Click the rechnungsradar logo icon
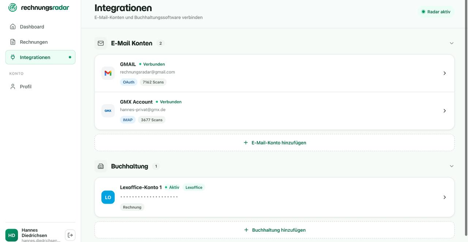Image resolution: width=468 pixels, height=242 pixels. tap(12, 7)
